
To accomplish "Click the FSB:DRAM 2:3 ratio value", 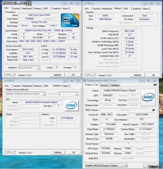I will coord(129,35).
